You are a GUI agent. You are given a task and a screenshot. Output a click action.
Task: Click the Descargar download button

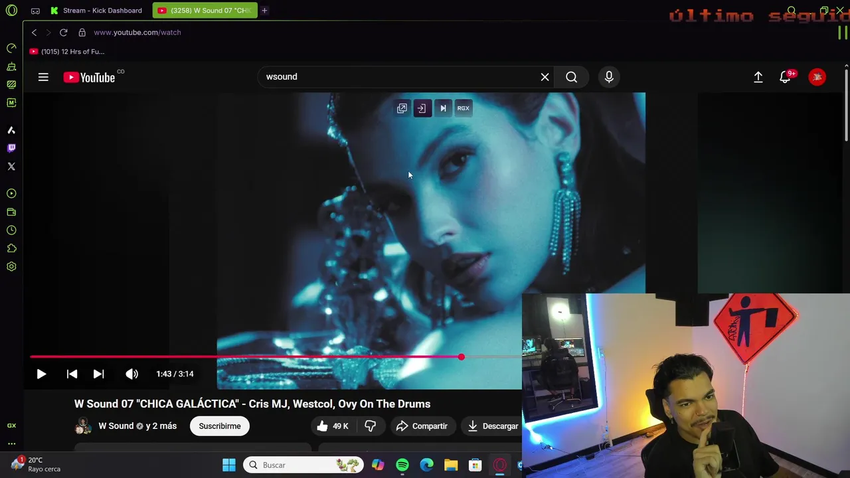[492, 426]
